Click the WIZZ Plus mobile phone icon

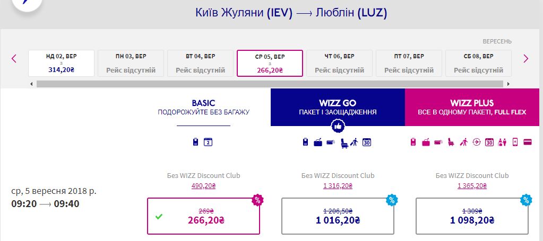pyautogui.click(x=515, y=142)
